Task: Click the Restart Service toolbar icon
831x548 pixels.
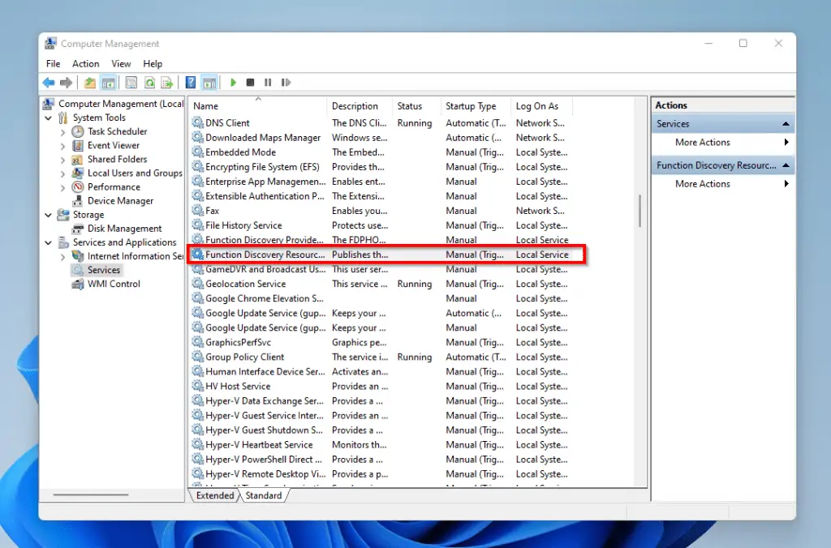Action: [286, 83]
